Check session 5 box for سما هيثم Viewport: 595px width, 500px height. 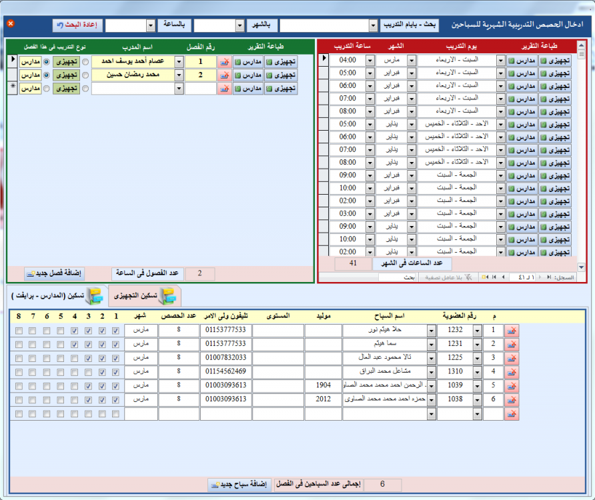tap(61, 345)
